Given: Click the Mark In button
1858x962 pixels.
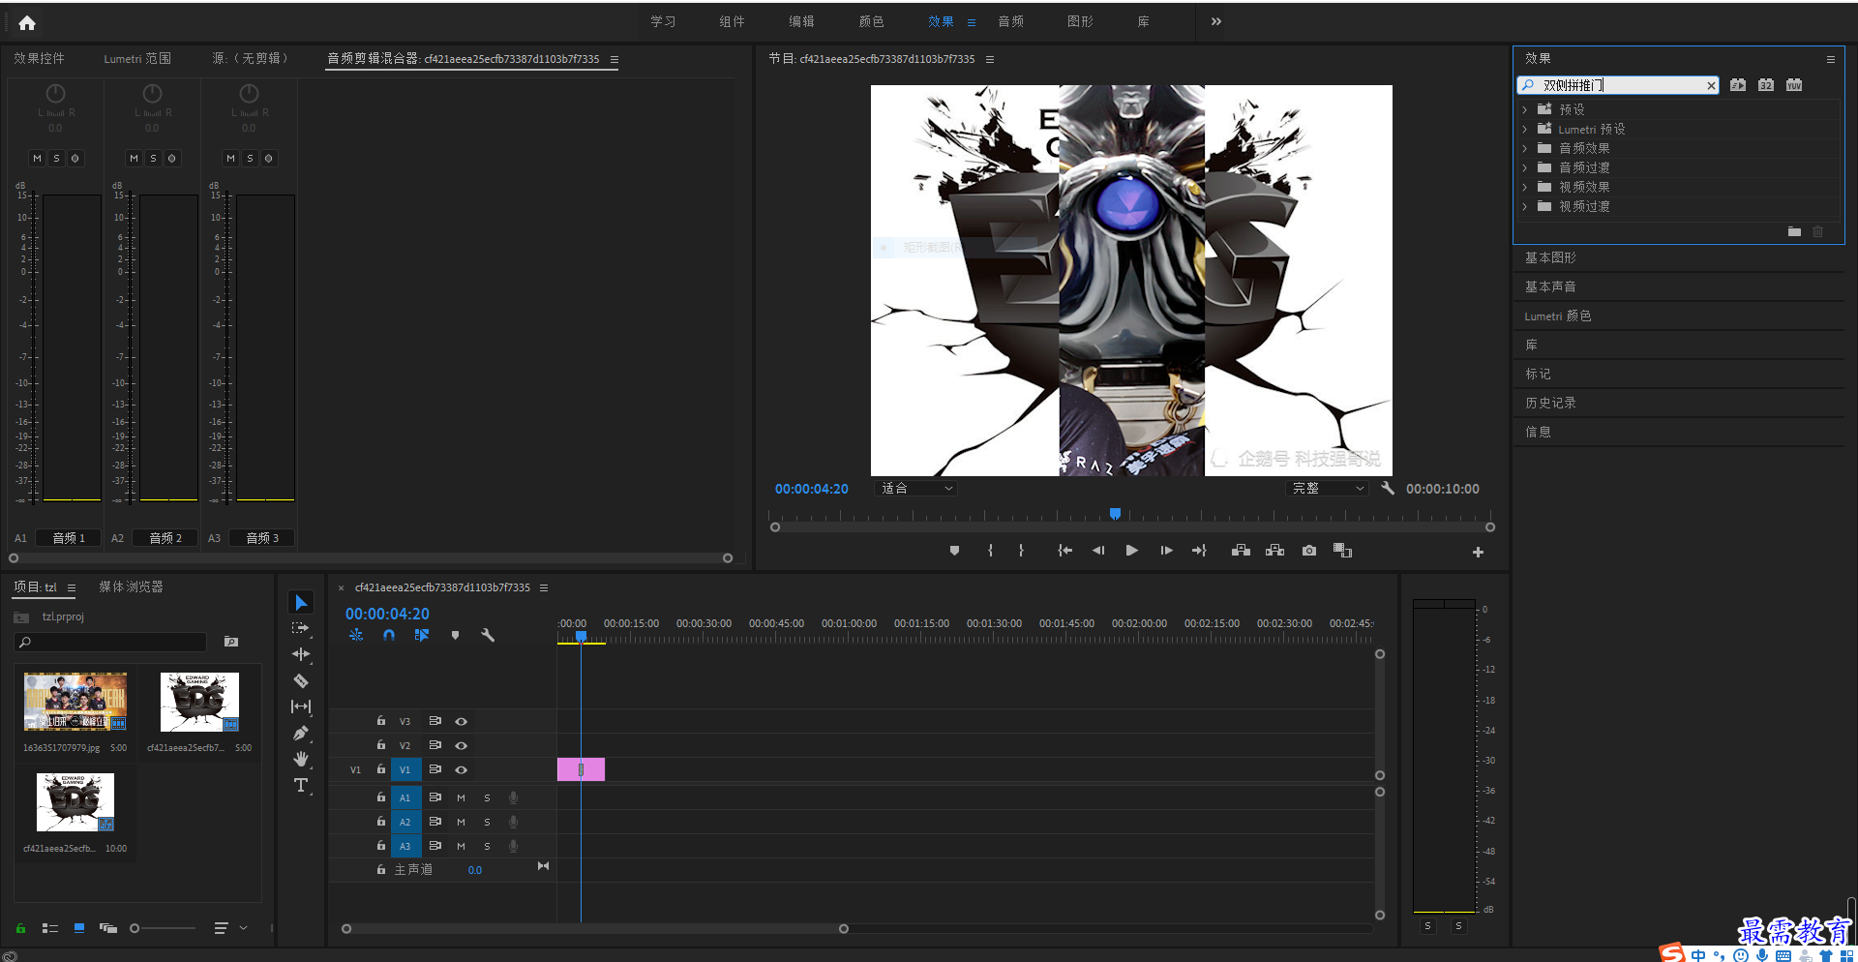Looking at the screenshot, I should [x=990, y=551].
